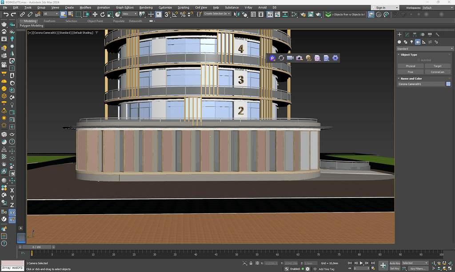Click the SKP export icon on Corona toolbar
Image resolution: width=455 pixels, height=272 pixels.
pyautogui.click(x=326, y=58)
